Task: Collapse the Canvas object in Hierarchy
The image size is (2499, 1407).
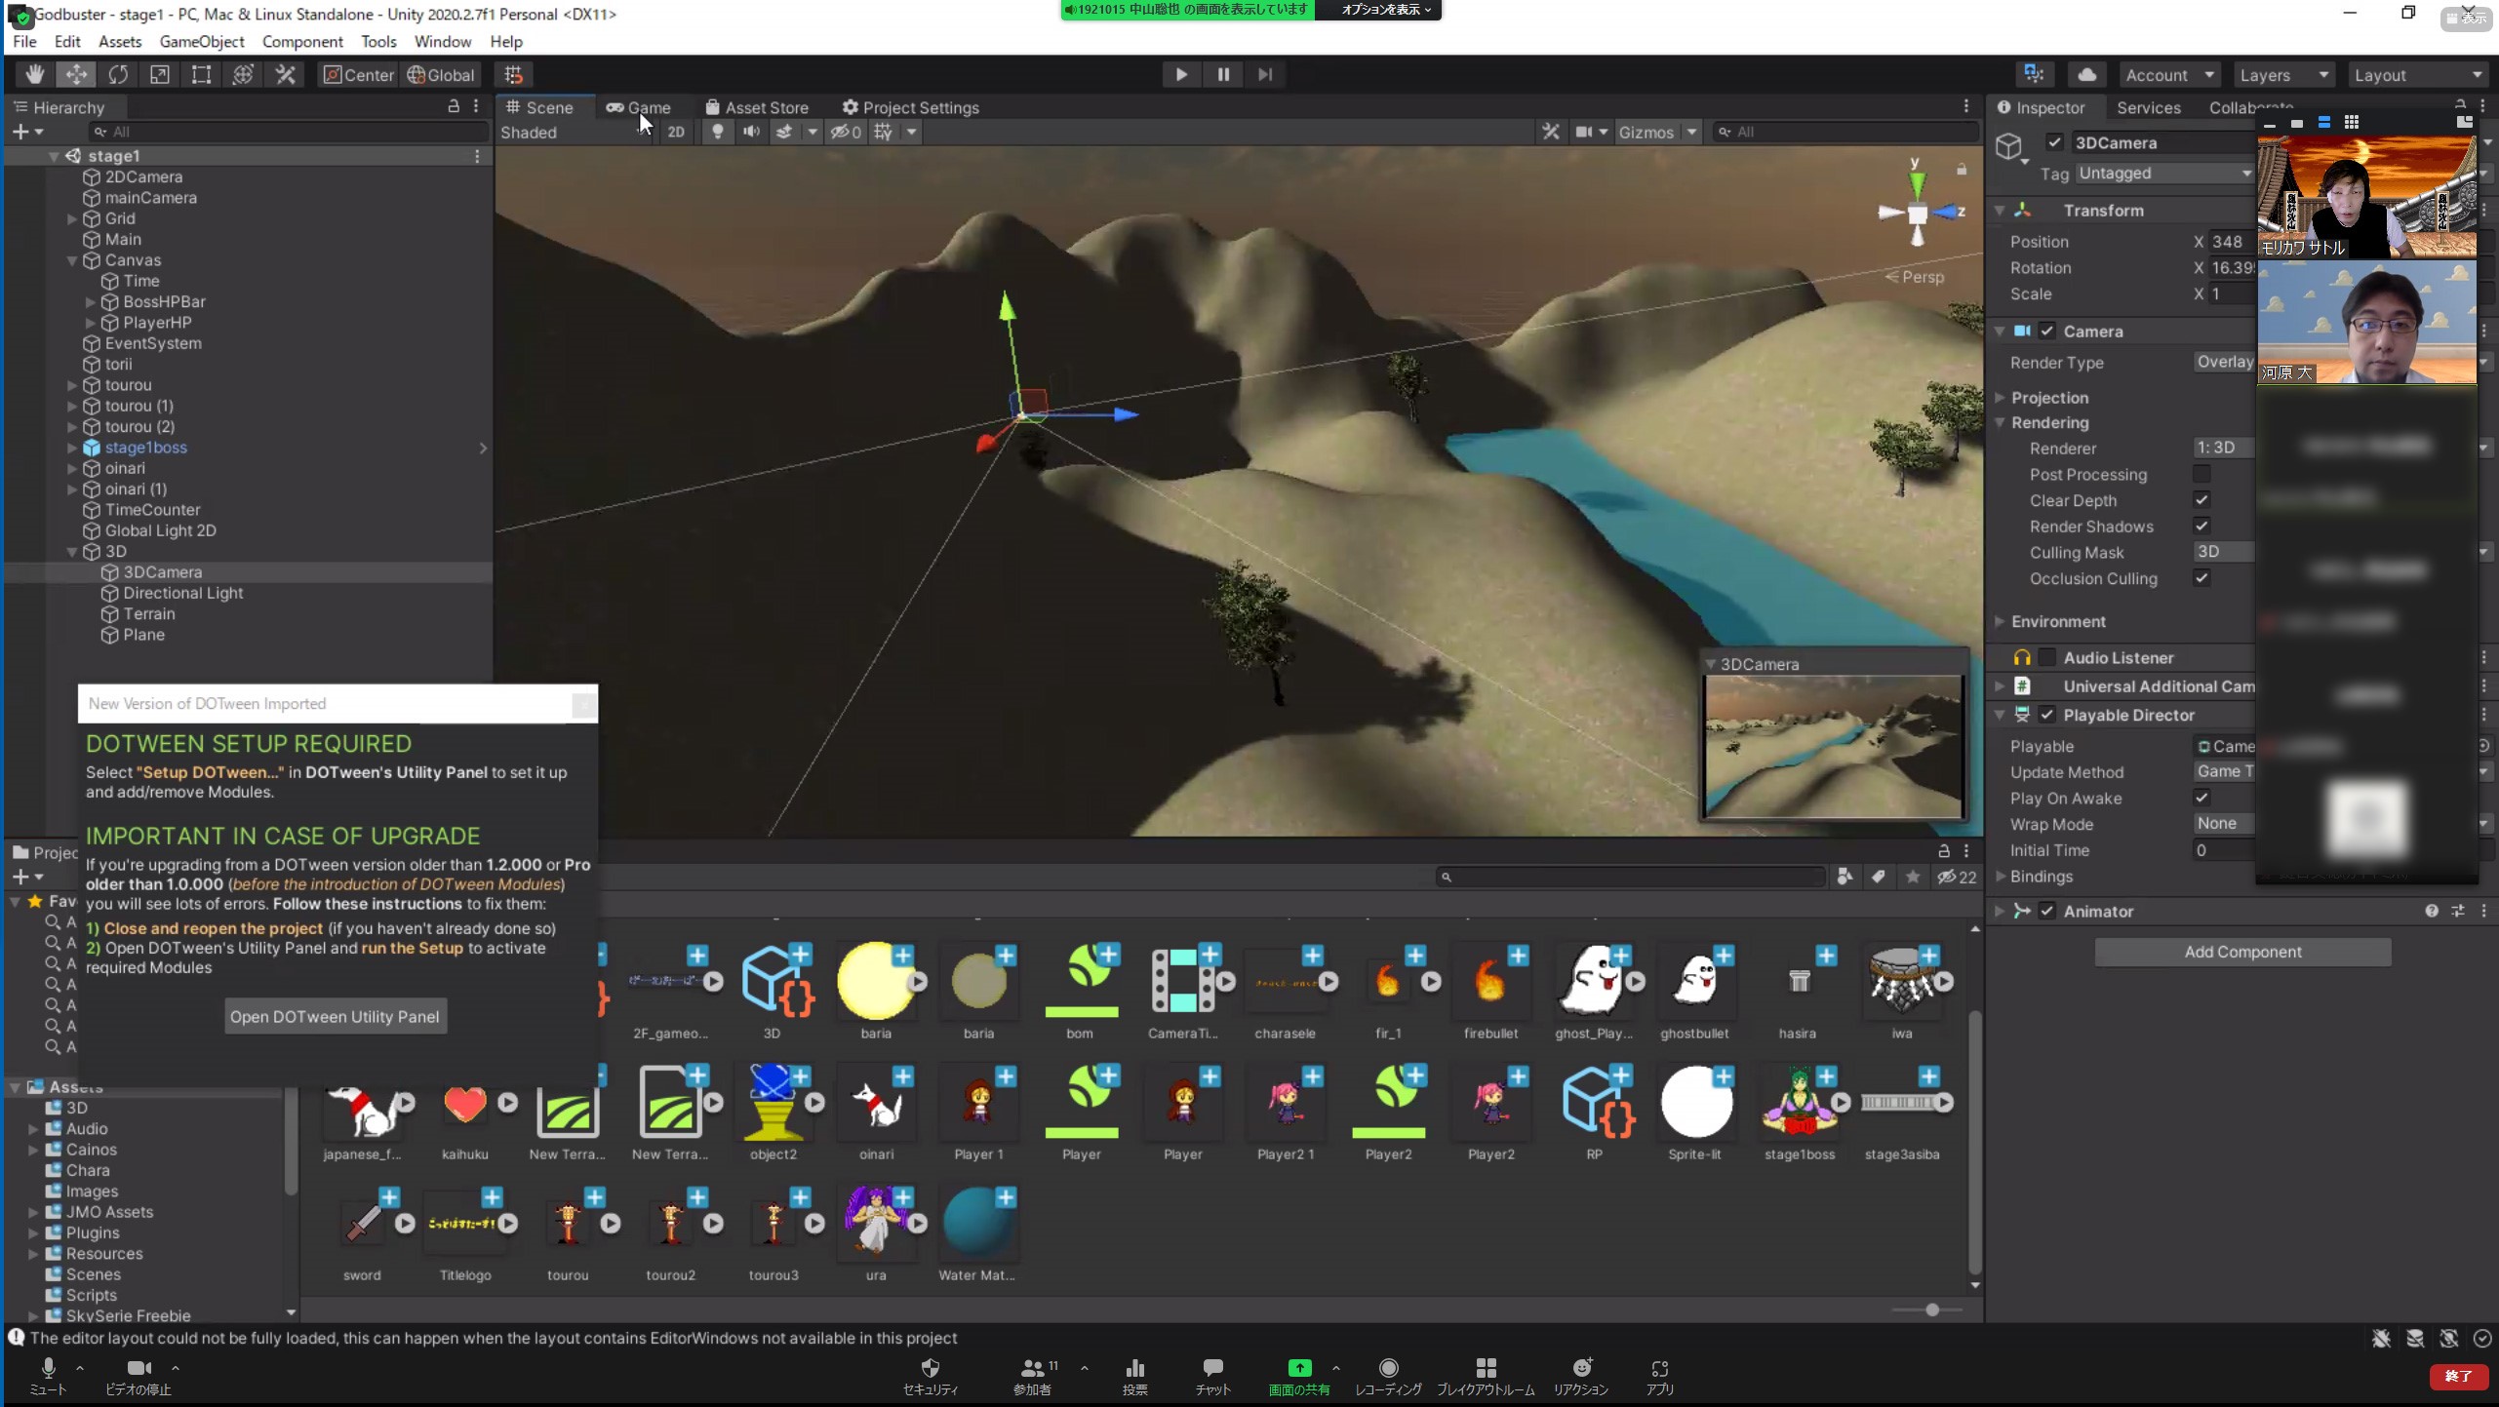Action: pos(72,260)
